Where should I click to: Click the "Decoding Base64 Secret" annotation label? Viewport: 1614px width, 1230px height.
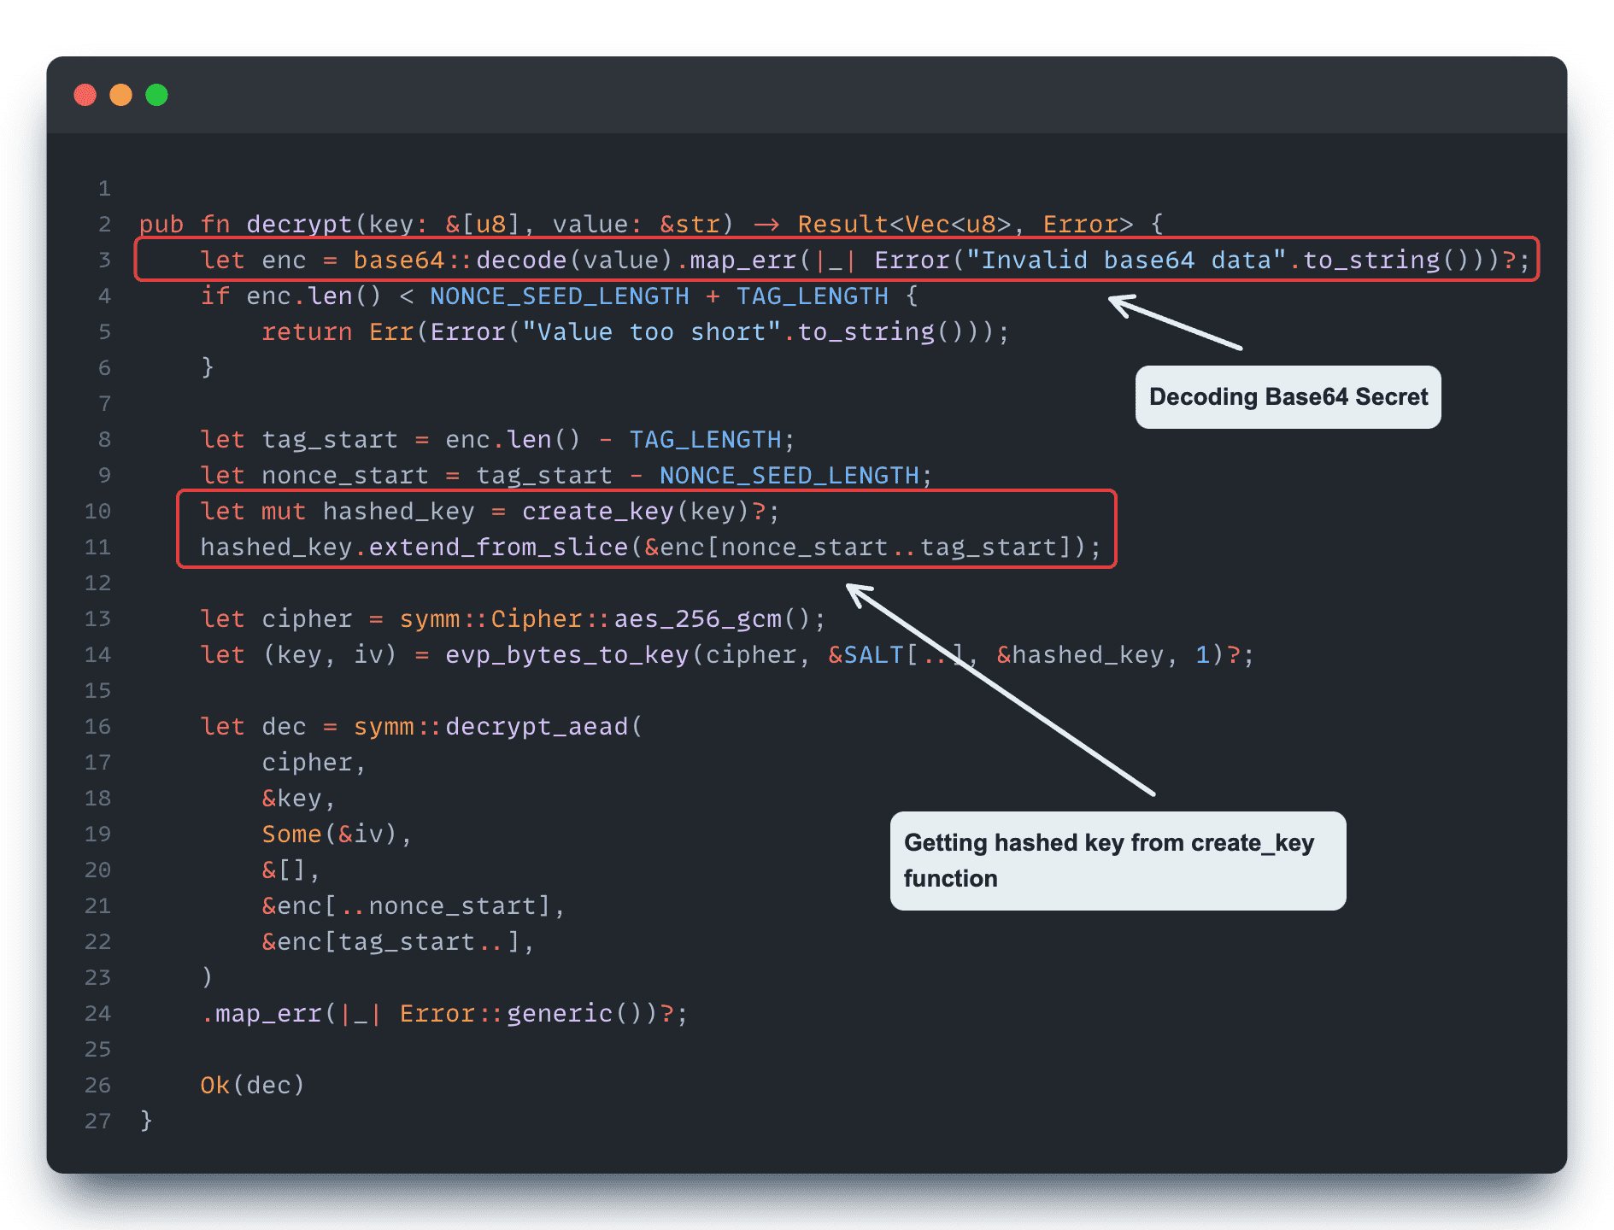1288,397
